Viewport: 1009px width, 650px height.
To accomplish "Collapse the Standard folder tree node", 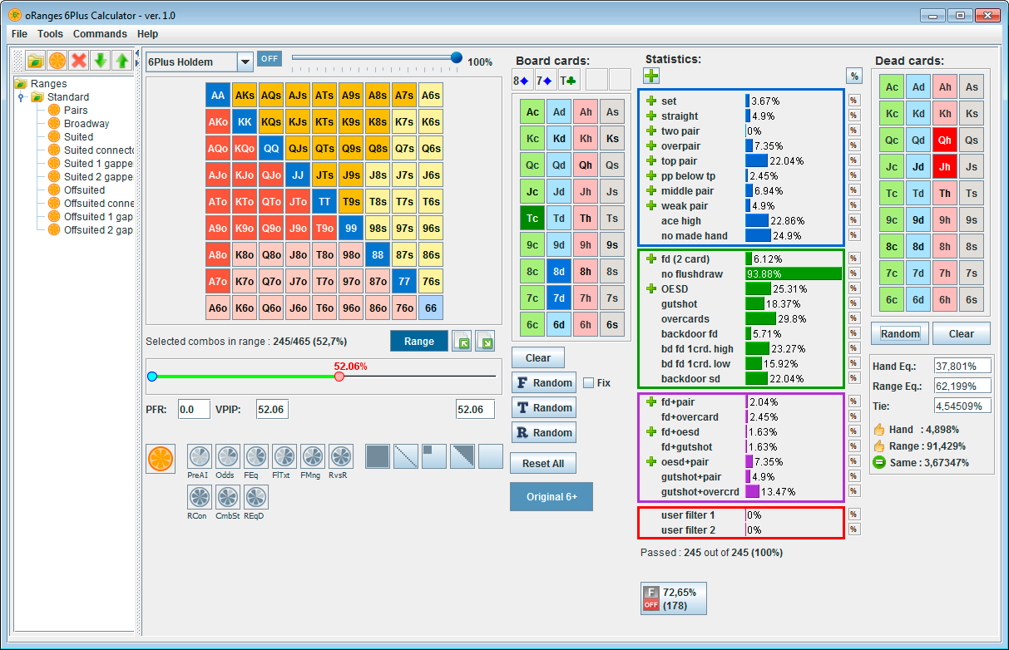I will (22, 97).
